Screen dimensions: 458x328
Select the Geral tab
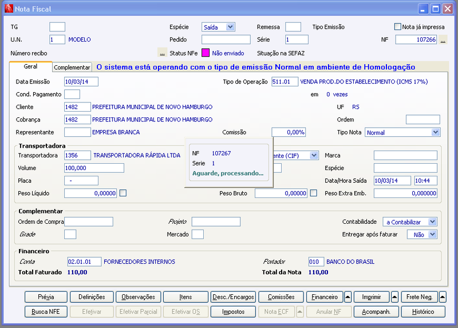(x=31, y=66)
